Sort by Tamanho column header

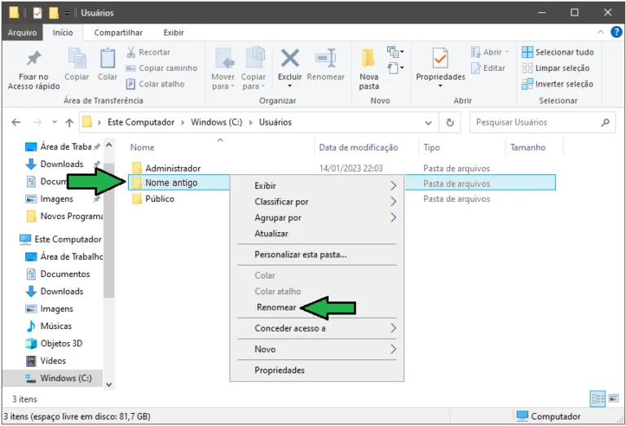tap(527, 147)
